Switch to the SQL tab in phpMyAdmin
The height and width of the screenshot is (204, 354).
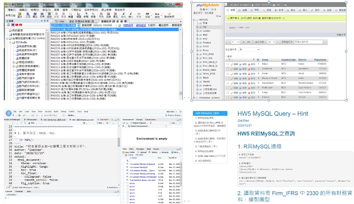[x=255, y=10]
